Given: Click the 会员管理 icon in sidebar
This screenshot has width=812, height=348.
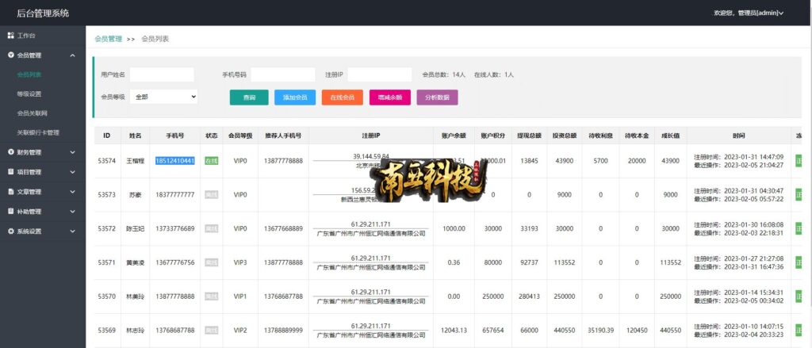Looking at the screenshot, I should point(10,55).
